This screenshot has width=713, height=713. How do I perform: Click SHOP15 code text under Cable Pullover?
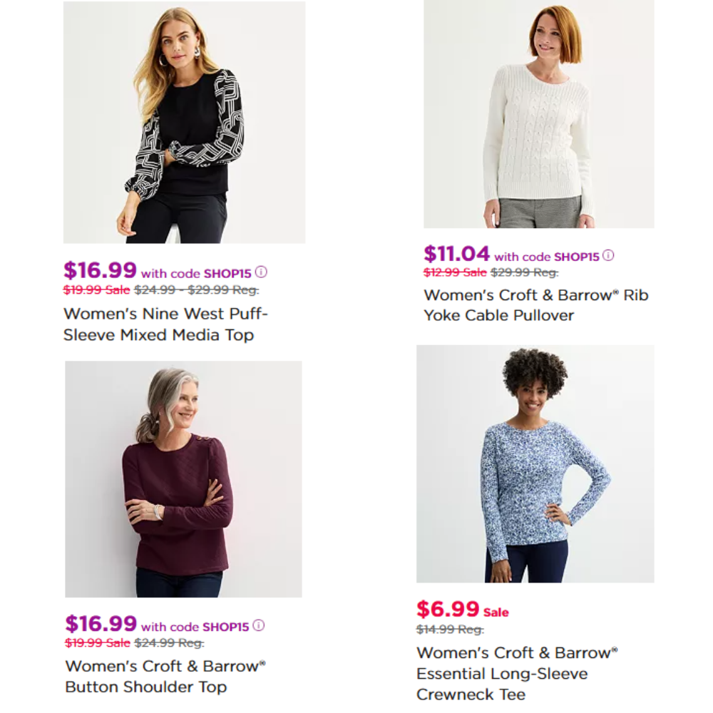[577, 257]
